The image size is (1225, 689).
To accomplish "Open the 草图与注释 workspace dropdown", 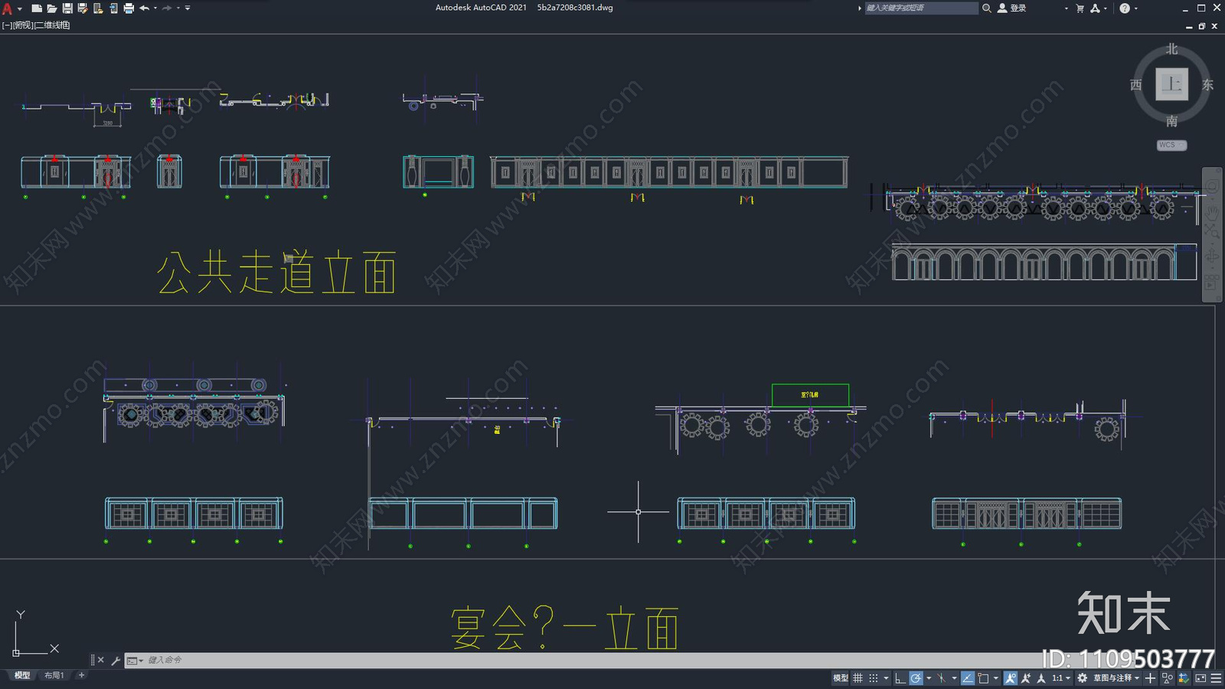I will (1116, 678).
